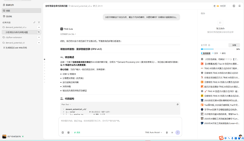The width and height of the screenshot is (244, 141).
Task: Select the 分析项目仓库代码和问题 task in sidebar
Action: 17,32
